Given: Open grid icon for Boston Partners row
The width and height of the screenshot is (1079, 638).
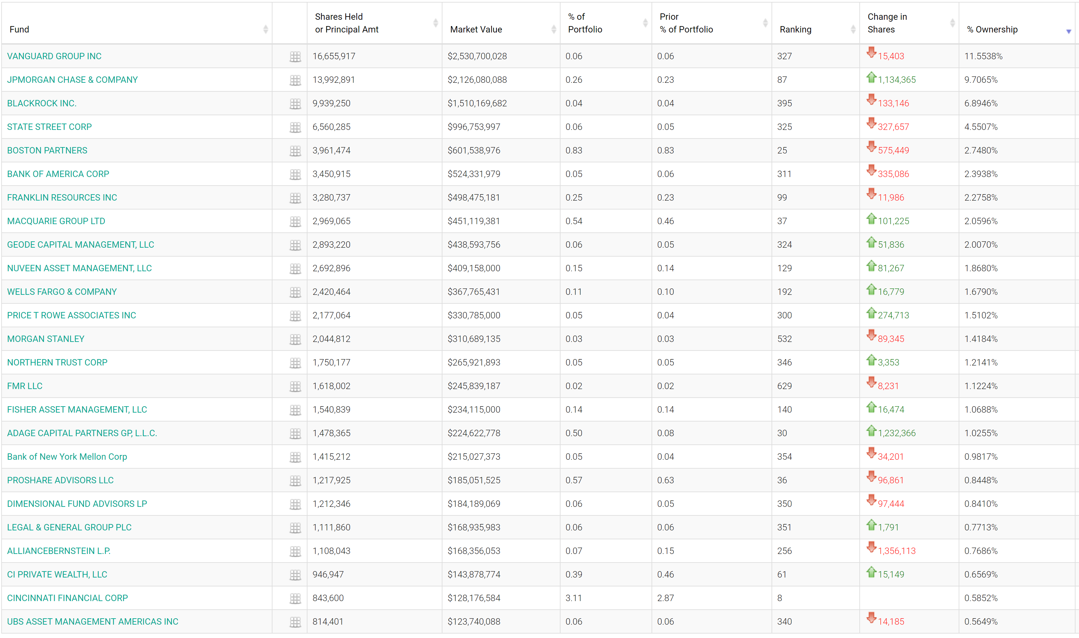Looking at the screenshot, I should [x=295, y=151].
